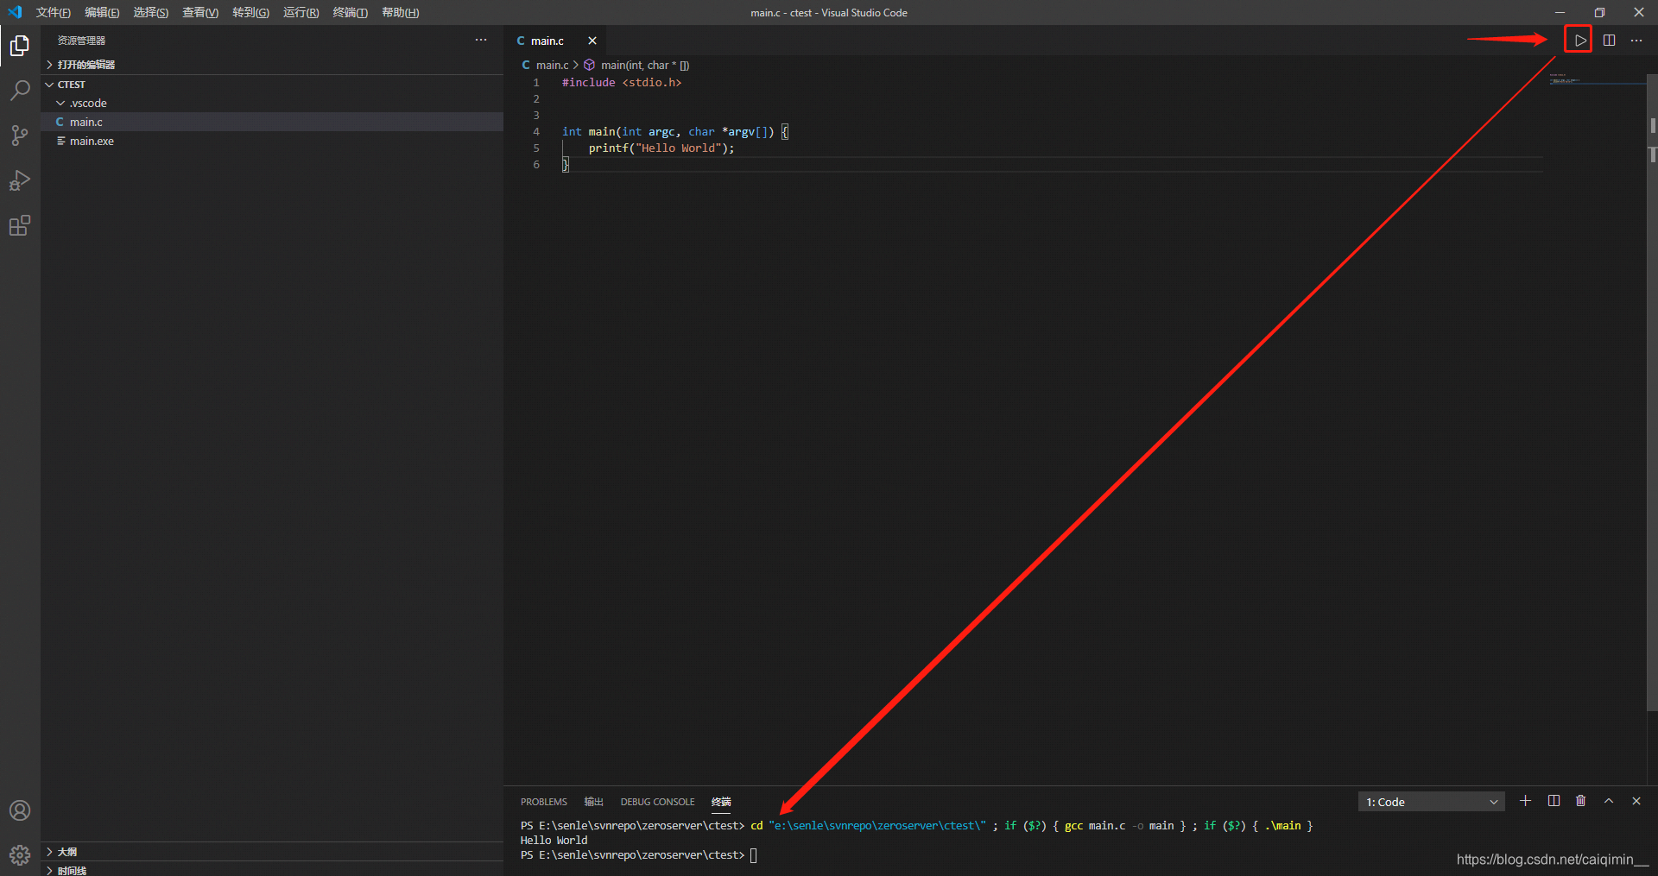Open the Accounts menu icon
The image size is (1658, 876).
[20, 810]
